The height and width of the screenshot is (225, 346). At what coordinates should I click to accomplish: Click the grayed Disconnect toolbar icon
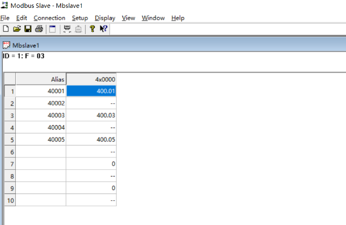[78, 29]
